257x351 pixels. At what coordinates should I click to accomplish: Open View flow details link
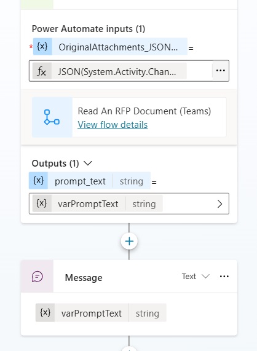pyautogui.click(x=113, y=125)
